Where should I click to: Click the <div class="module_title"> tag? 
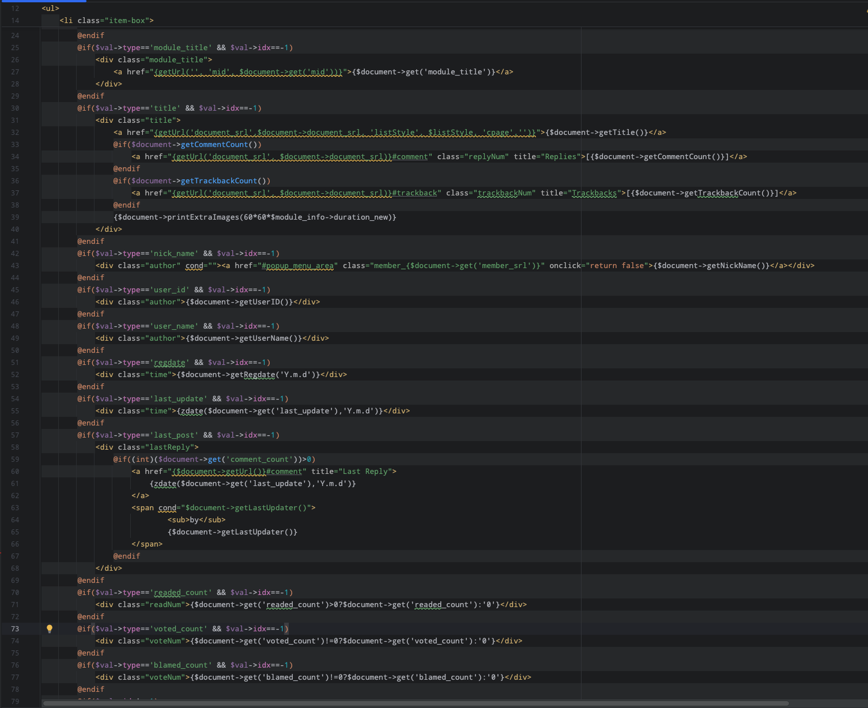coord(154,60)
